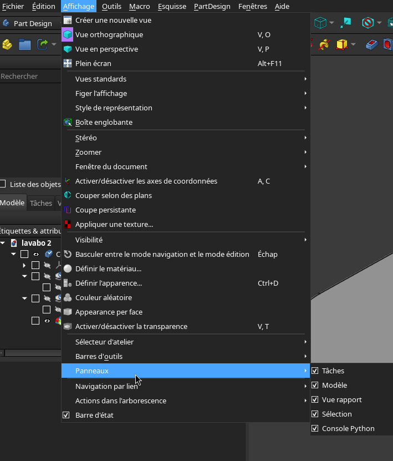The width and height of the screenshot is (393, 461).
Task: Open the Fichier menu
Action: click(13, 6)
